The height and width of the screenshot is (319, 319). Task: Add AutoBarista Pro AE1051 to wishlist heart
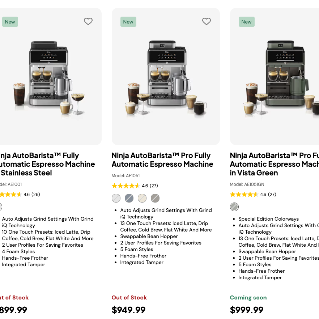tap(206, 21)
